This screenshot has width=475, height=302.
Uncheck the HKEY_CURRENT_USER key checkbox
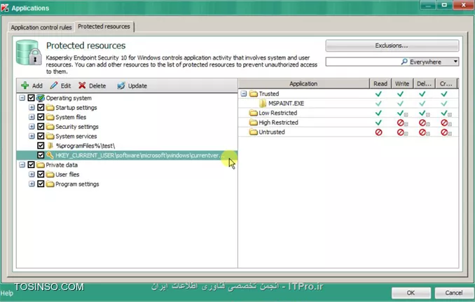pos(41,156)
